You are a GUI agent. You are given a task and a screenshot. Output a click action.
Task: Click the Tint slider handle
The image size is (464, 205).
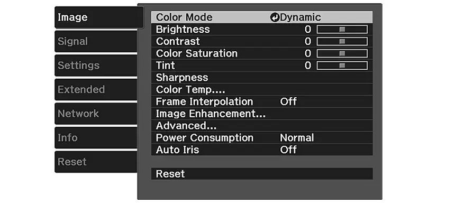(x=342, y=66)
